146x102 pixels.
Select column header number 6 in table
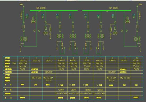(x=87, y=58)
